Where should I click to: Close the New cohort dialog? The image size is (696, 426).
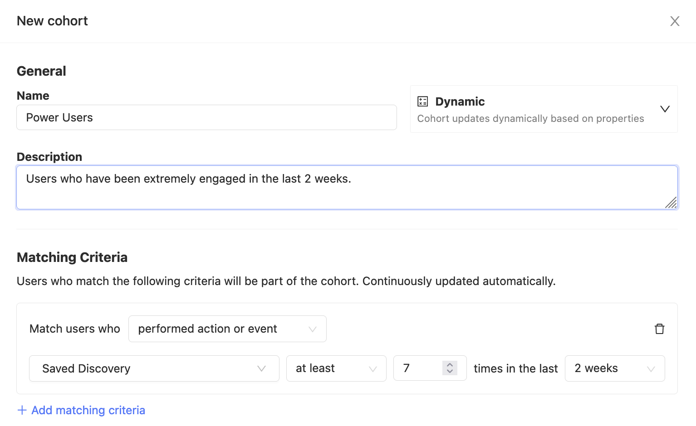(675, 21)
